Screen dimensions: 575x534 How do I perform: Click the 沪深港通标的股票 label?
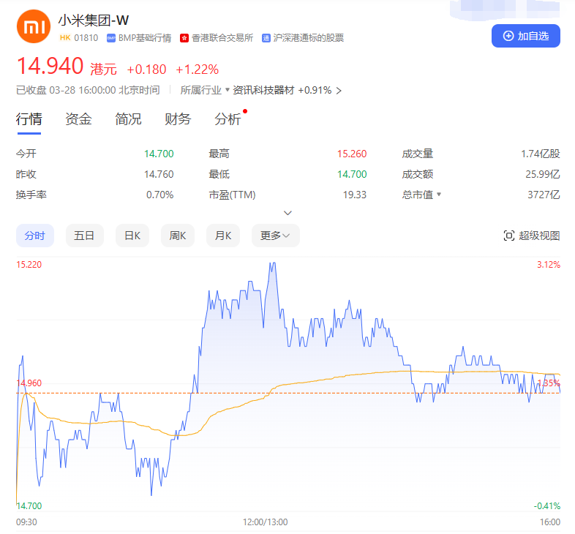click(x=309, y=38)
